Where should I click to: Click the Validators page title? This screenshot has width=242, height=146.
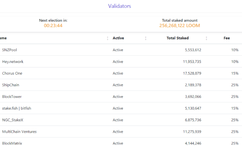coord(119,6)
